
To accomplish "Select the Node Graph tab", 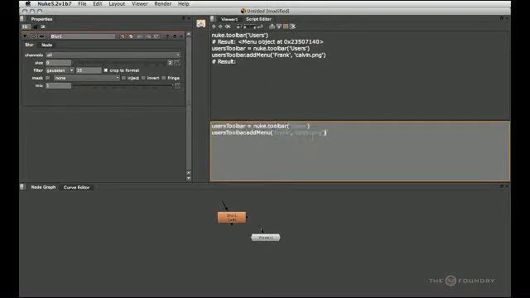I will 43,187.
